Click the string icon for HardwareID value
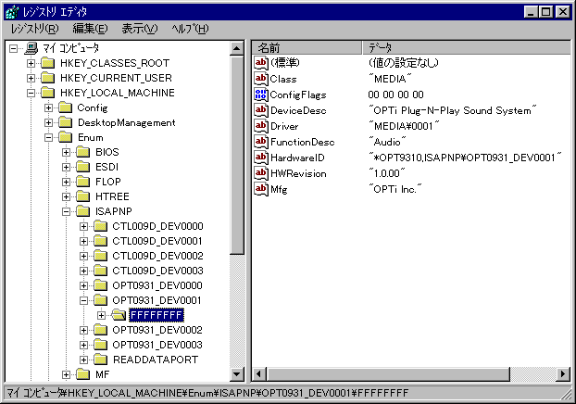 click(x=261, y=158)
